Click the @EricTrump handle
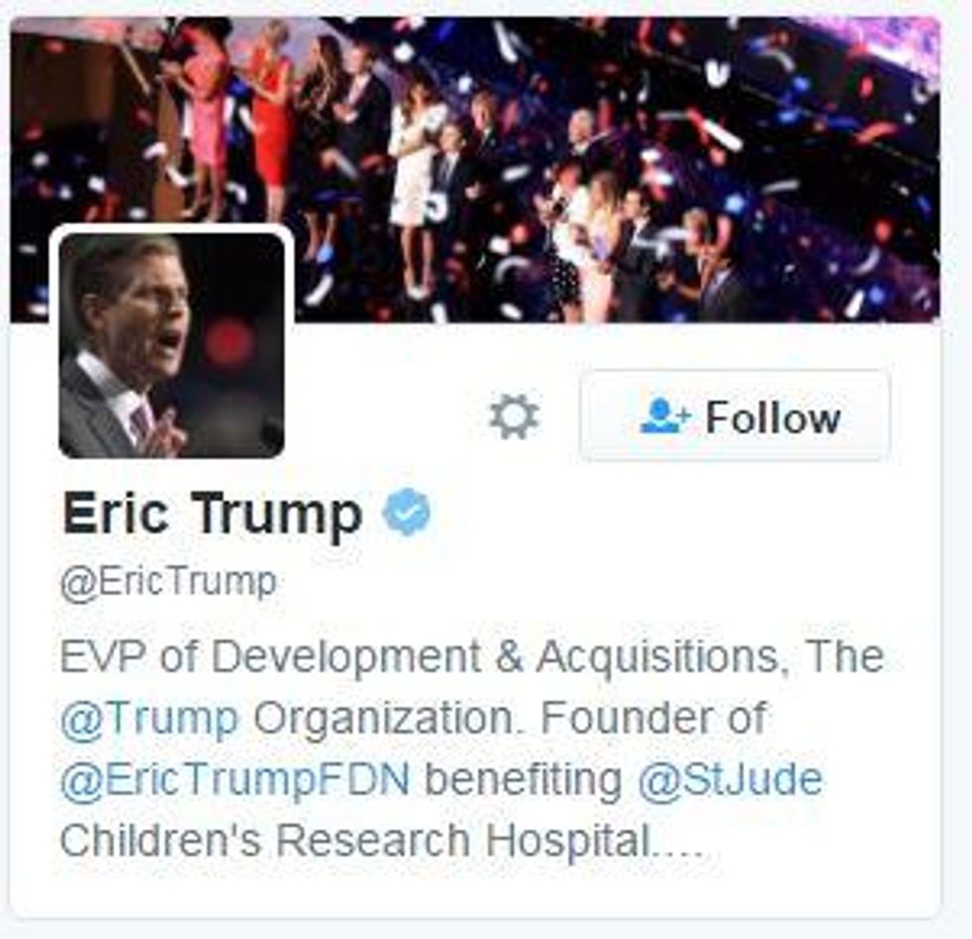Image resolution: width=972 pixels, height=939 pixels. pos(169,582)
